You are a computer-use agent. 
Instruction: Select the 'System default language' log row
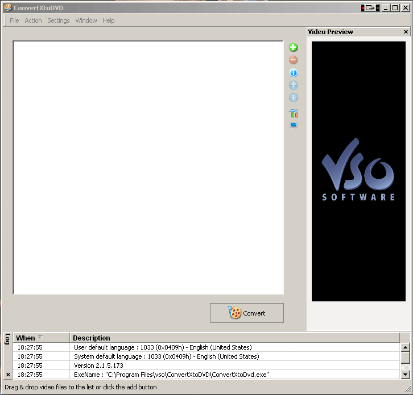(x=206, y=356)
